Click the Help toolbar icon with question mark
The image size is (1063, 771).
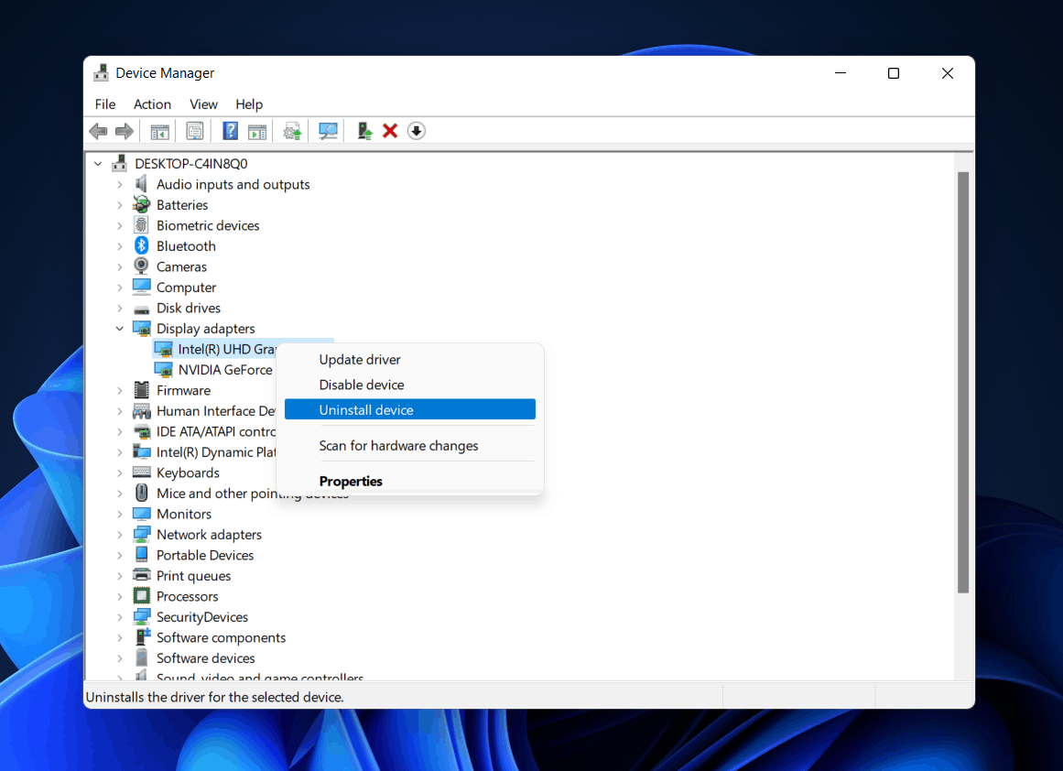click(x=231, y=131)
